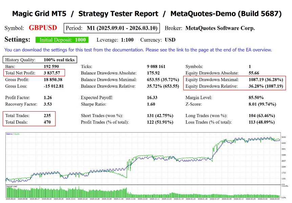Click the Sharpe Ratio value 1.60
This screenshot has width=292, height=203.
click(x=151, y=104)
